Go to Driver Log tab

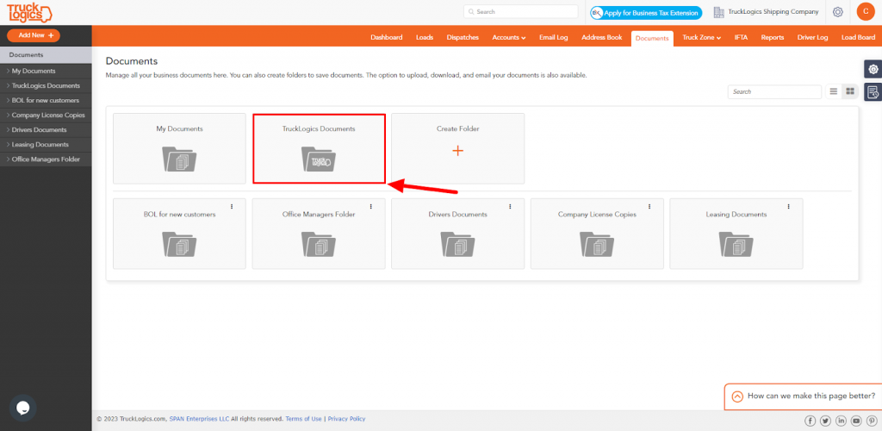[x=813, y=38]
